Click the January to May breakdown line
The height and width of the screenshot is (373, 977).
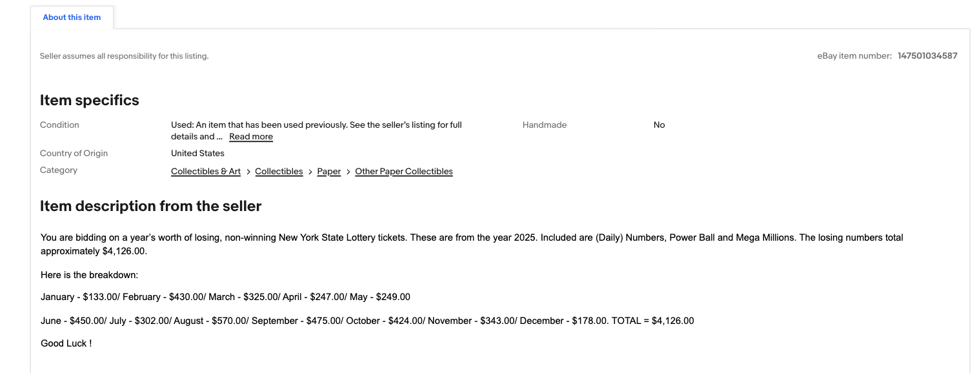225,297
